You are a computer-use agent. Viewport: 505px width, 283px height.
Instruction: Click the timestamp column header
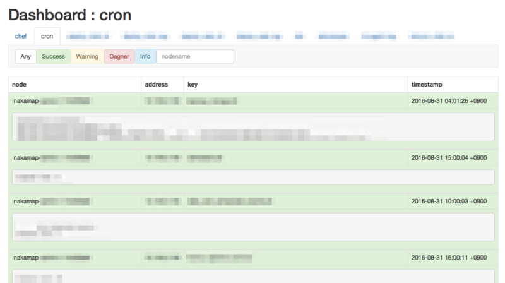coord(453,85)
